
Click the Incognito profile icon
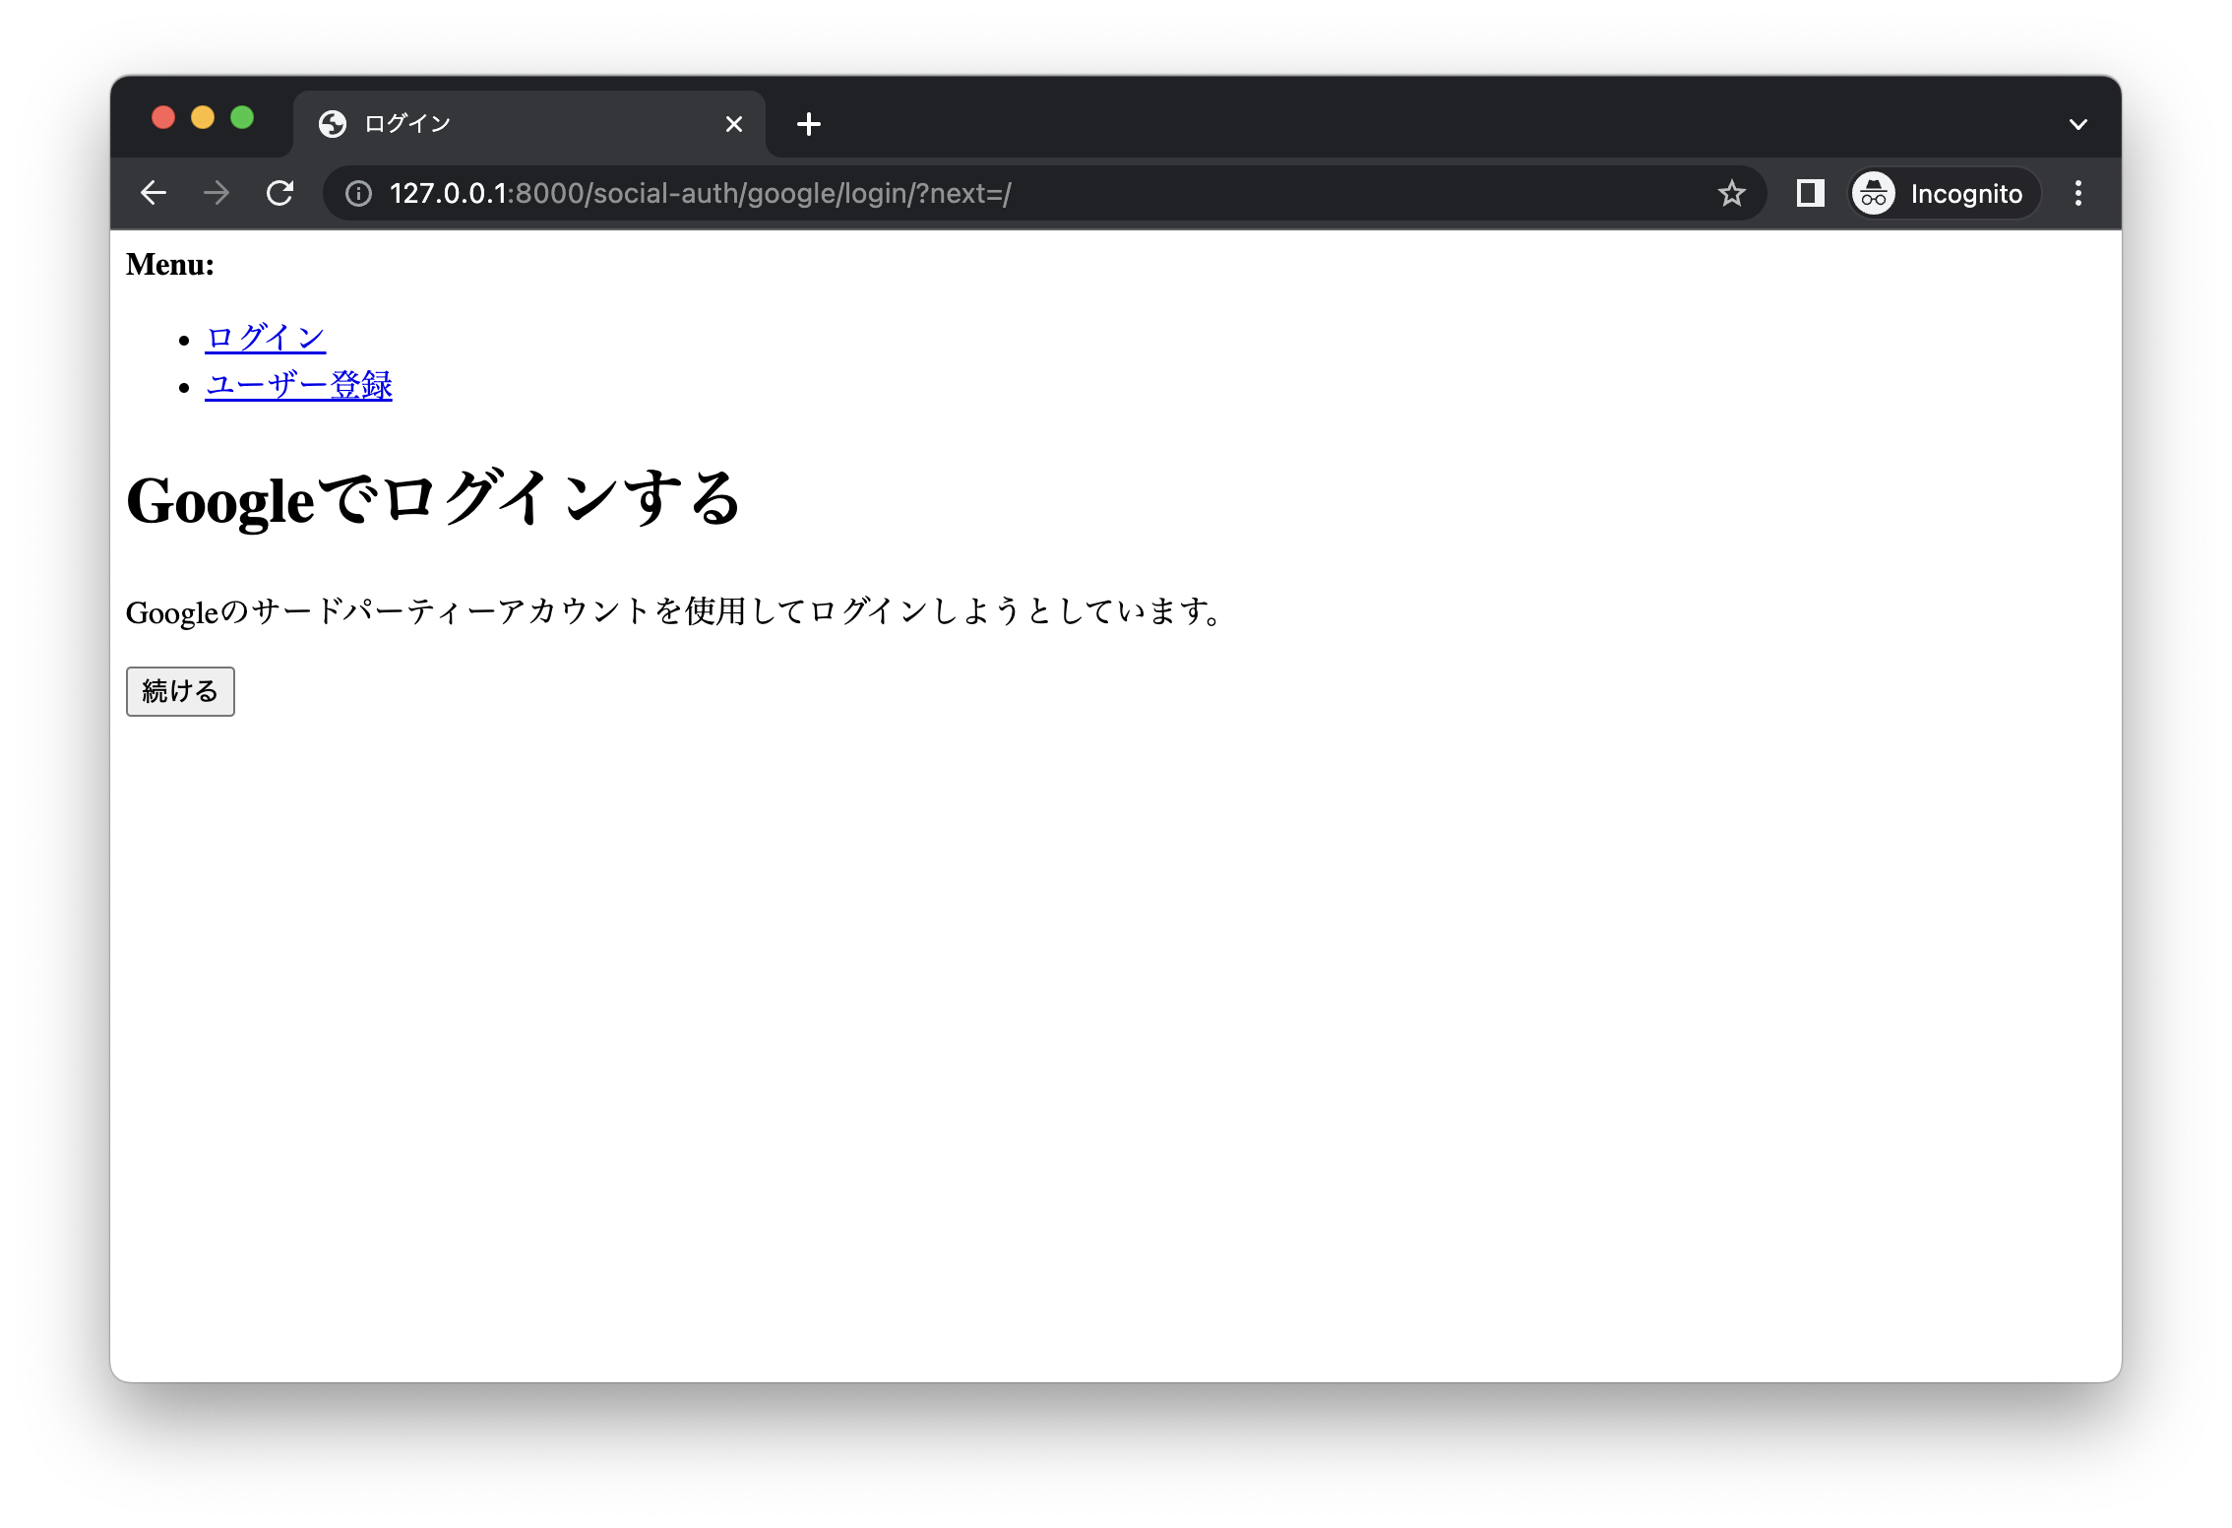click(x=1873, y=193)
